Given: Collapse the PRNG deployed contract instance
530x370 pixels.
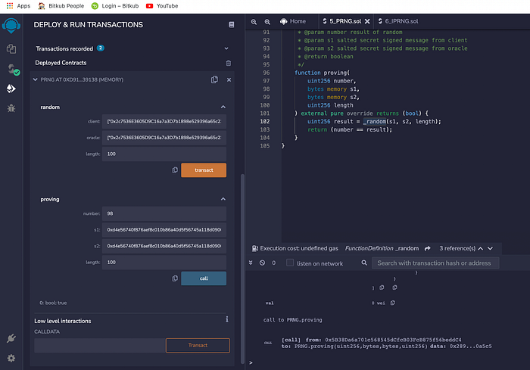Looking at the screenshot, I should (35, 79).
